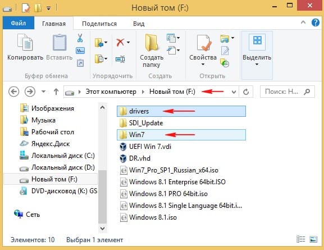The image size is (324, 250).
Task: Click the Help question mark icon
Action: (316, 22)
